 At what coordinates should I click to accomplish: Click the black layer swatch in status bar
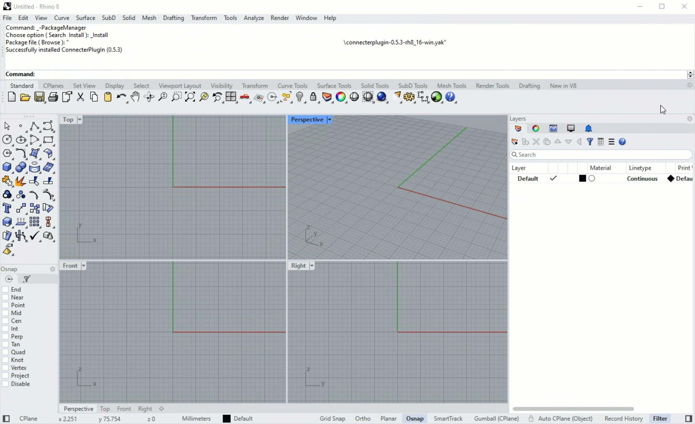pyautogui.click(x=227, y=419)
